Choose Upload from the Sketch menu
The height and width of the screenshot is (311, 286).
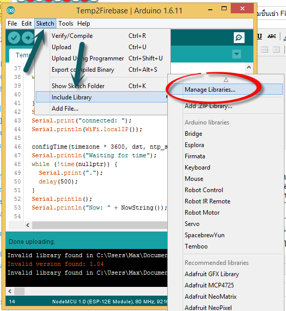(103, 47)
